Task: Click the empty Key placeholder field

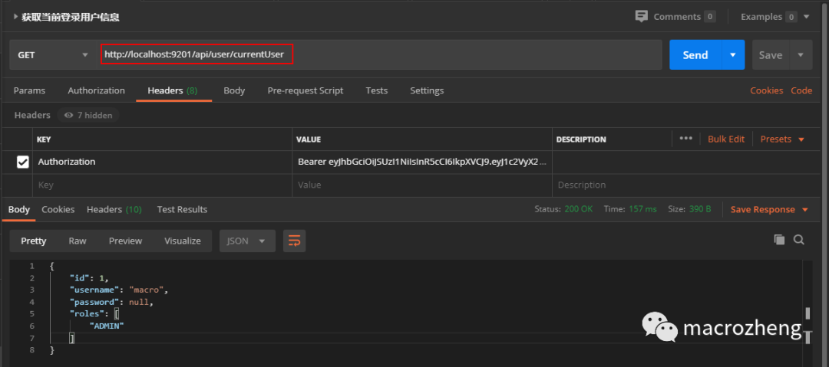Action: click(162, 185)
